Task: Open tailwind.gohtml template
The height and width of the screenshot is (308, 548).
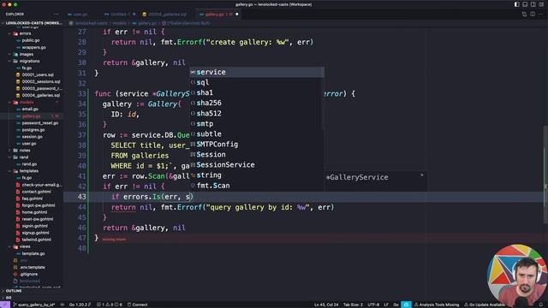Action: (x=36, y=240)
